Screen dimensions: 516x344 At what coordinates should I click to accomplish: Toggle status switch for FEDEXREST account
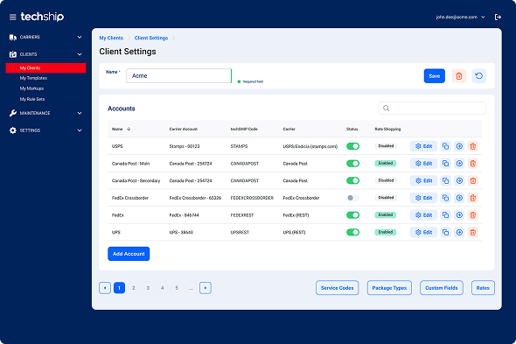click(x=352, y=215)
